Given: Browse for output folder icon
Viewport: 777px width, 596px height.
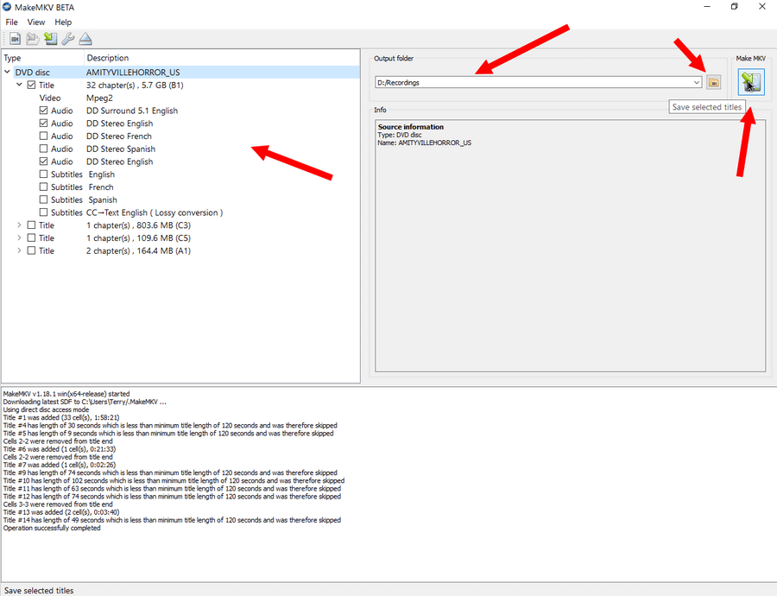Looking at the screenshot, I should (714, 82).
